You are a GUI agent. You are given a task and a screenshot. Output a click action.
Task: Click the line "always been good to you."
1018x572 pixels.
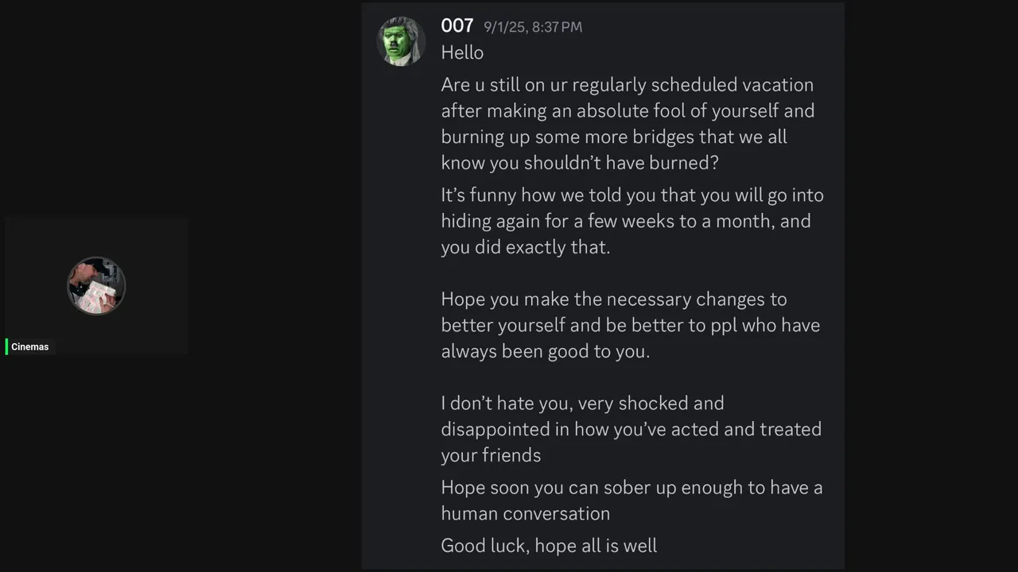coord(545,351)
